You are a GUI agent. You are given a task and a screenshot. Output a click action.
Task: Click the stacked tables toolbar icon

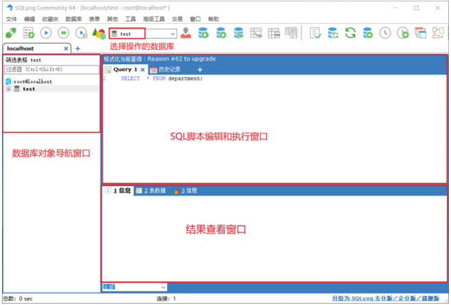291,33
